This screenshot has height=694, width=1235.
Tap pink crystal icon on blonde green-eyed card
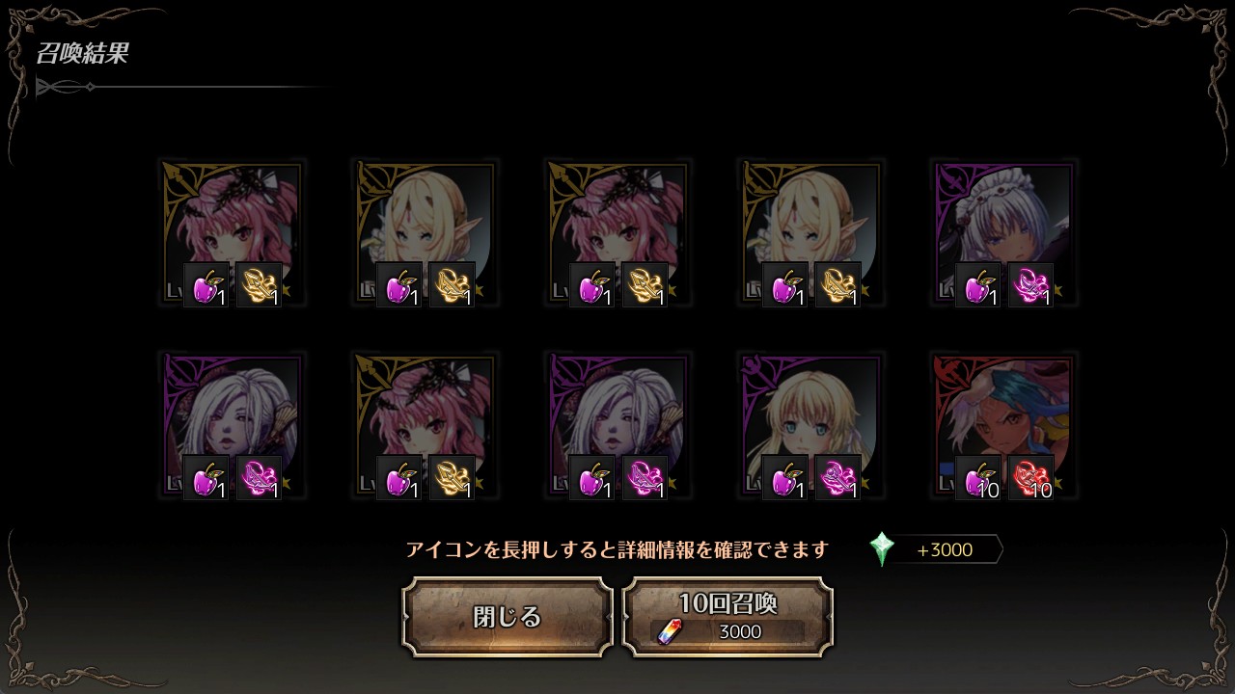coord(838,478)
